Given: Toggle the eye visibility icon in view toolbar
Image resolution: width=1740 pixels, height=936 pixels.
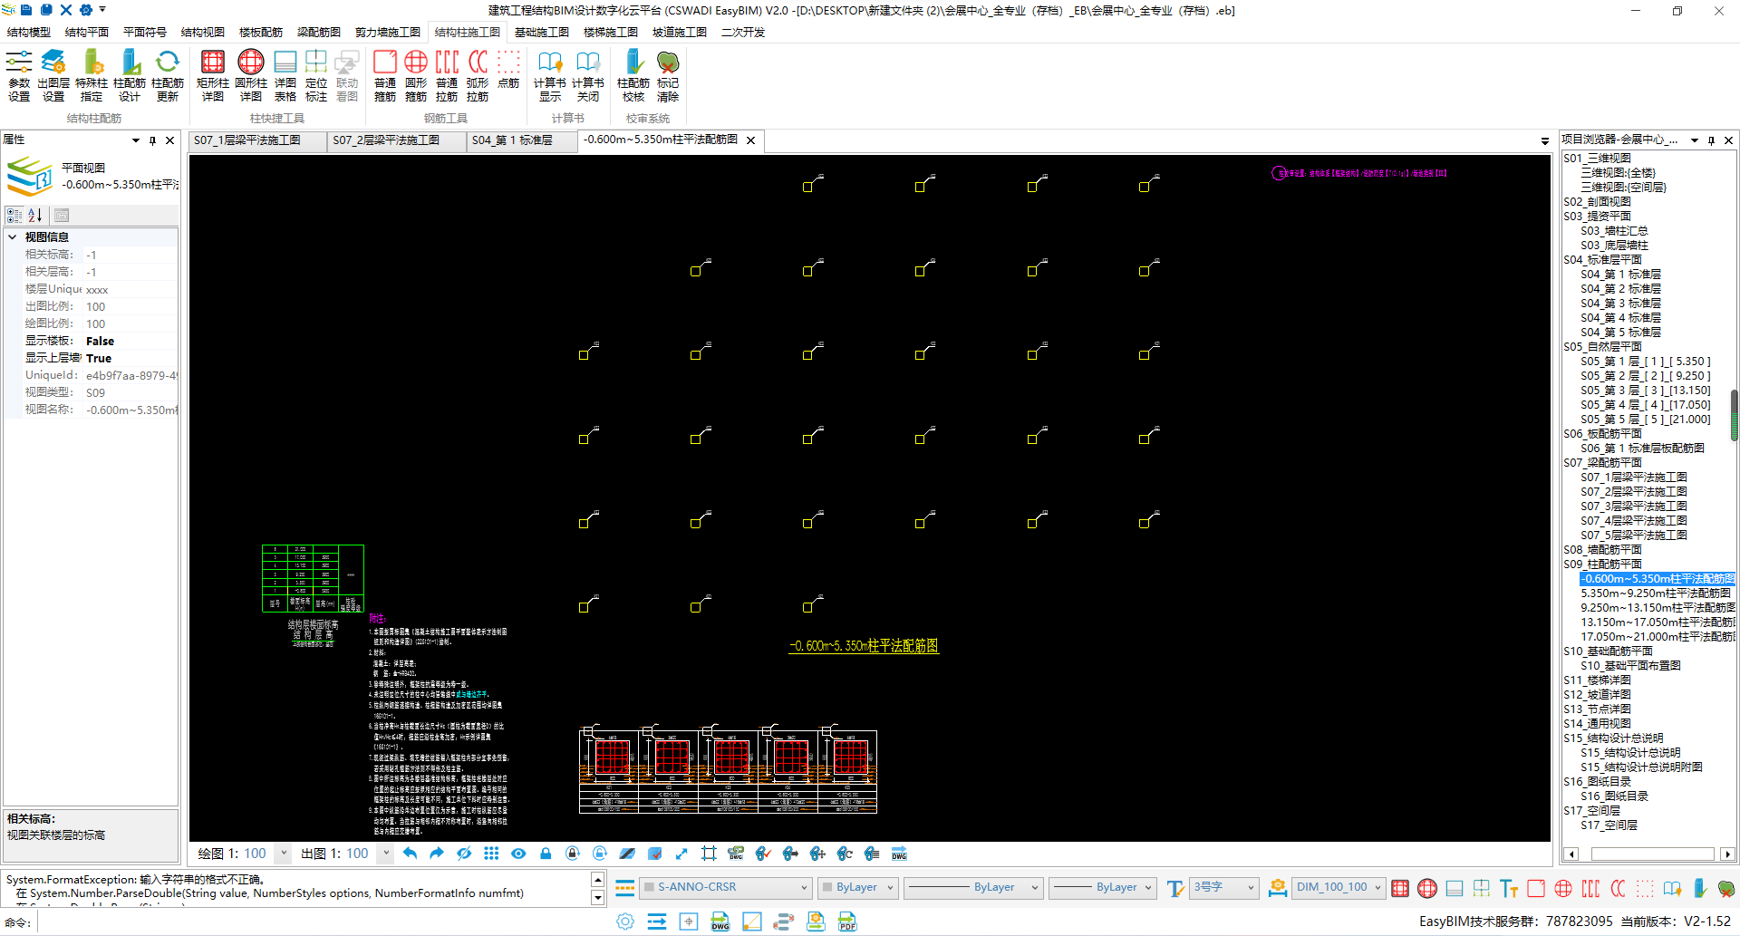Looking at the screenshot, I should [x=518, y=854].
